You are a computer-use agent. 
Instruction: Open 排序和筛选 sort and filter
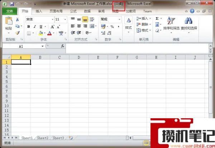tap(171, 25)
